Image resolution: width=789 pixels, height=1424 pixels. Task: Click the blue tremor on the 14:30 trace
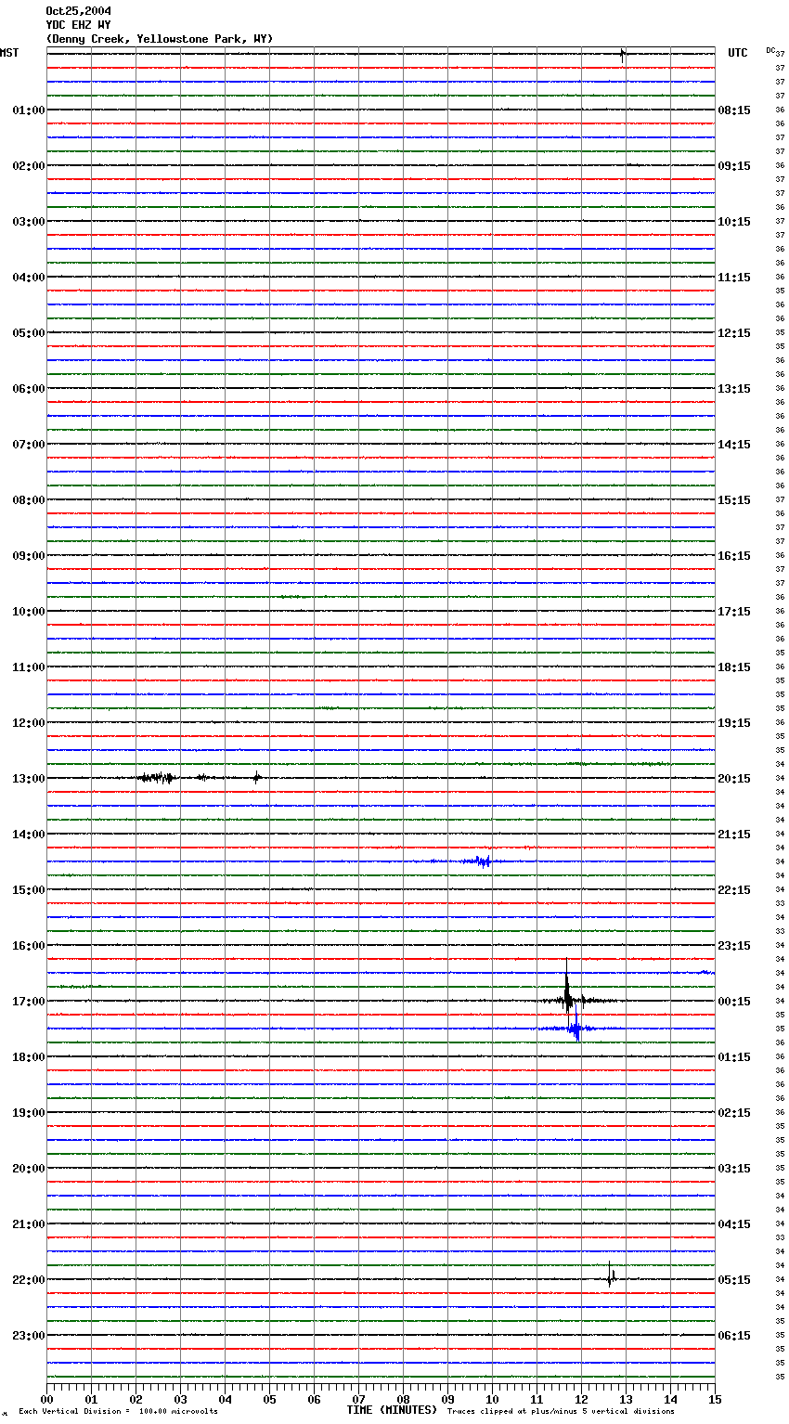click(480, 861)
